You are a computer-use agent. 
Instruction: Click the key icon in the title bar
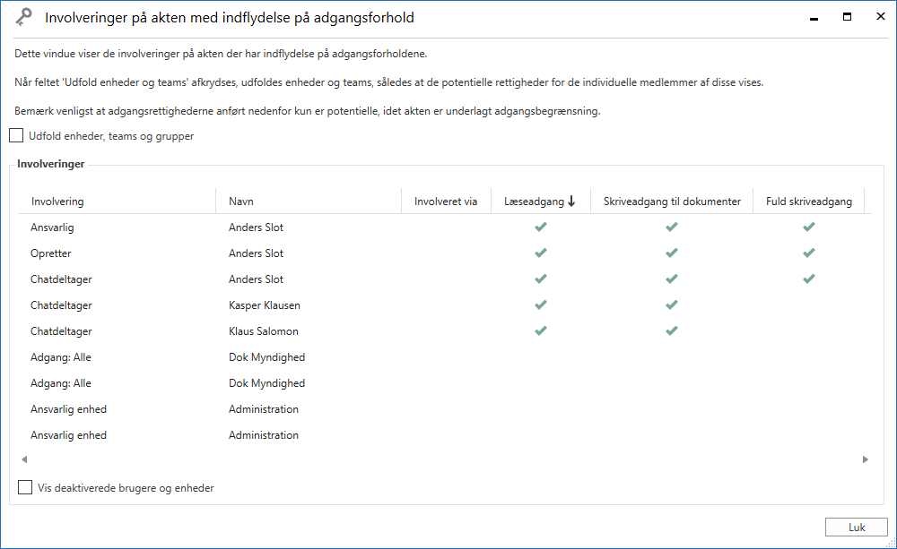[x=23, y=18]
